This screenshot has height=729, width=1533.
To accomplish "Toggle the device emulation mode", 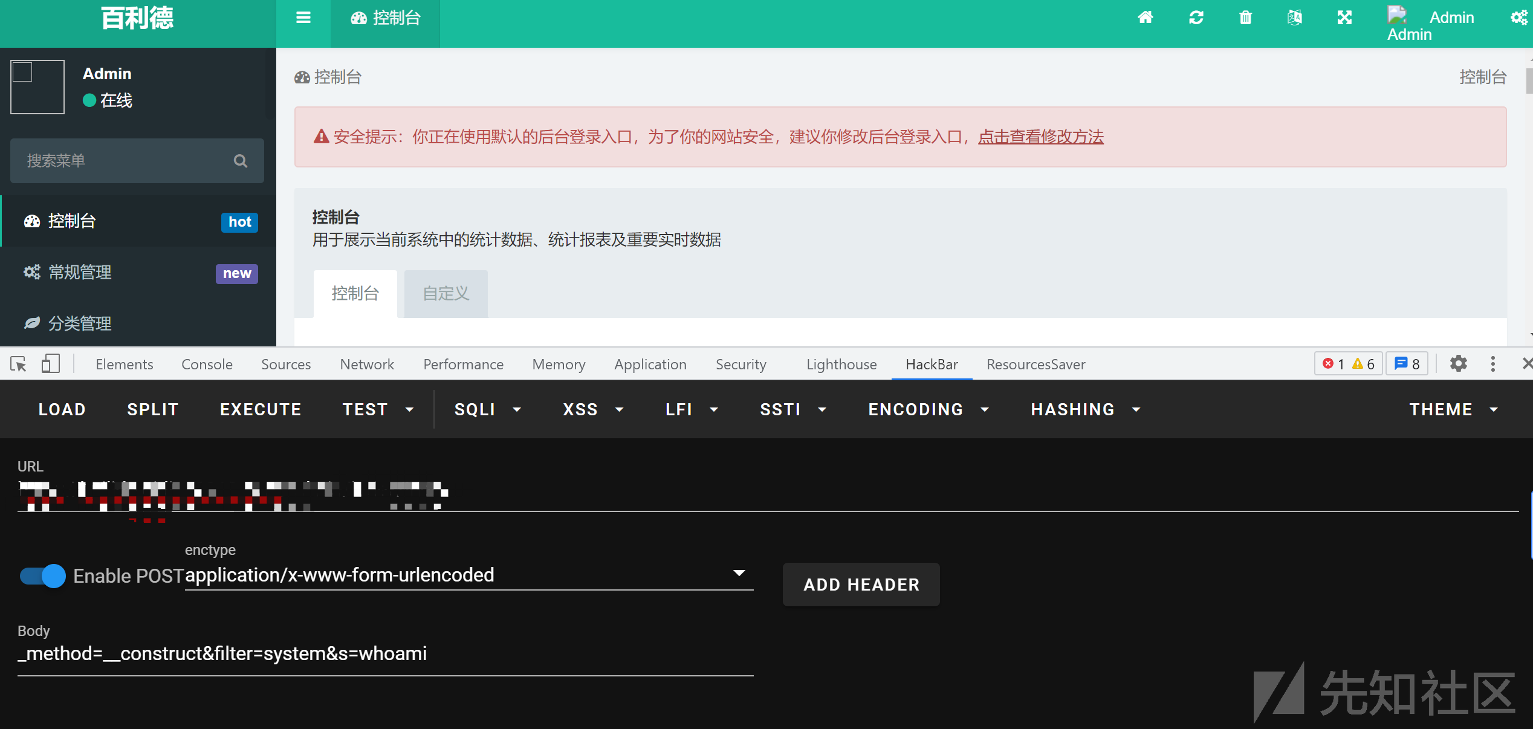I will point(50,363).
